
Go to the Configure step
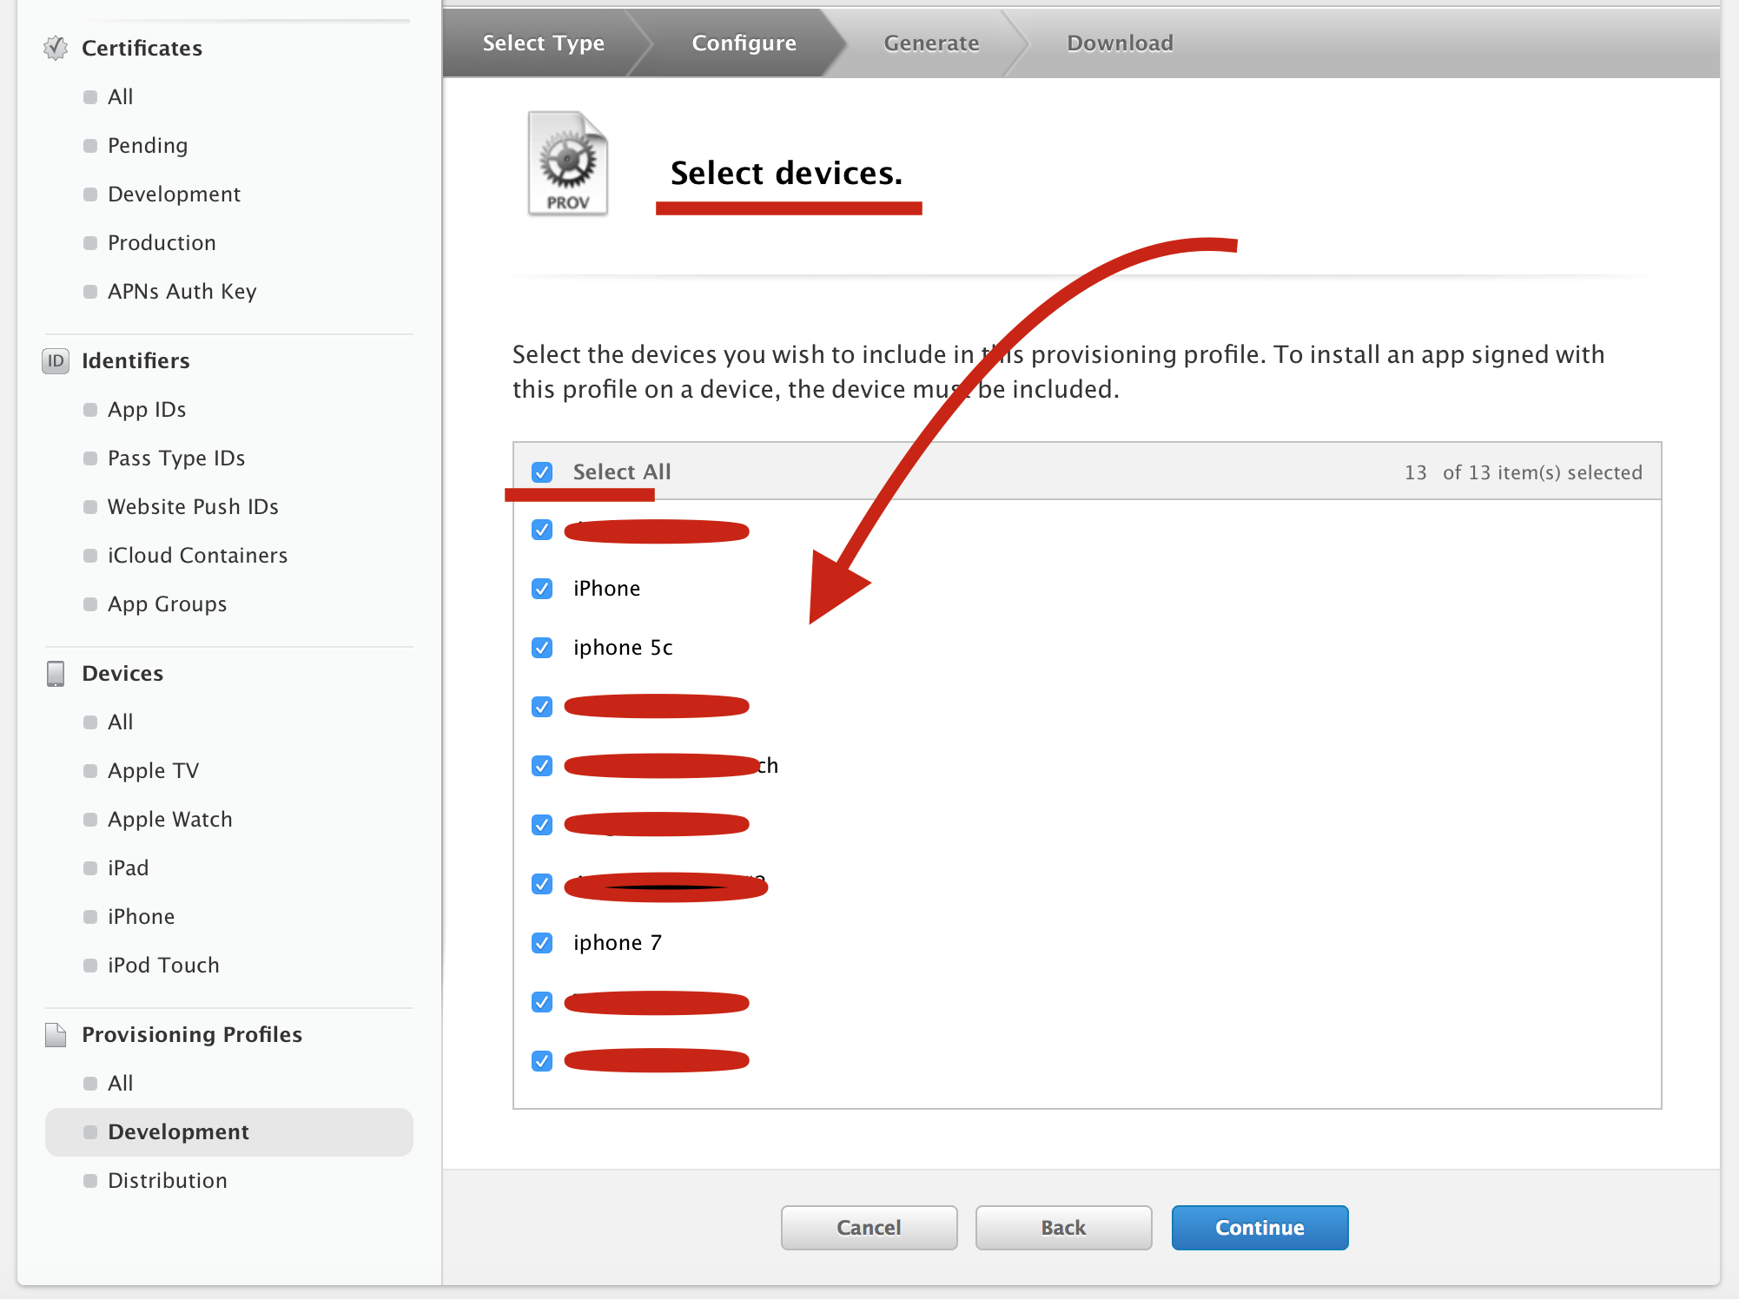[x=744, y=43]
